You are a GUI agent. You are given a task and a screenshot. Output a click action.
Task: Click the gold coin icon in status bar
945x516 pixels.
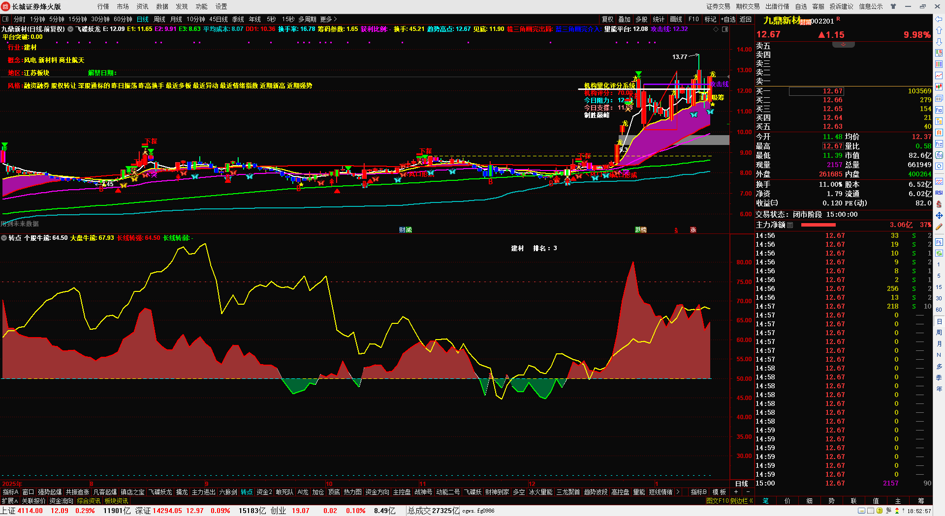tap(880, 511)
